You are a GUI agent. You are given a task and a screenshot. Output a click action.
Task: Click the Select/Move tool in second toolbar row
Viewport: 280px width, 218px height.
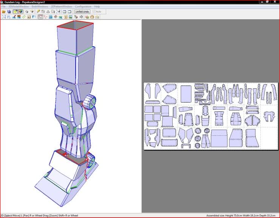[x=40, y=17]
